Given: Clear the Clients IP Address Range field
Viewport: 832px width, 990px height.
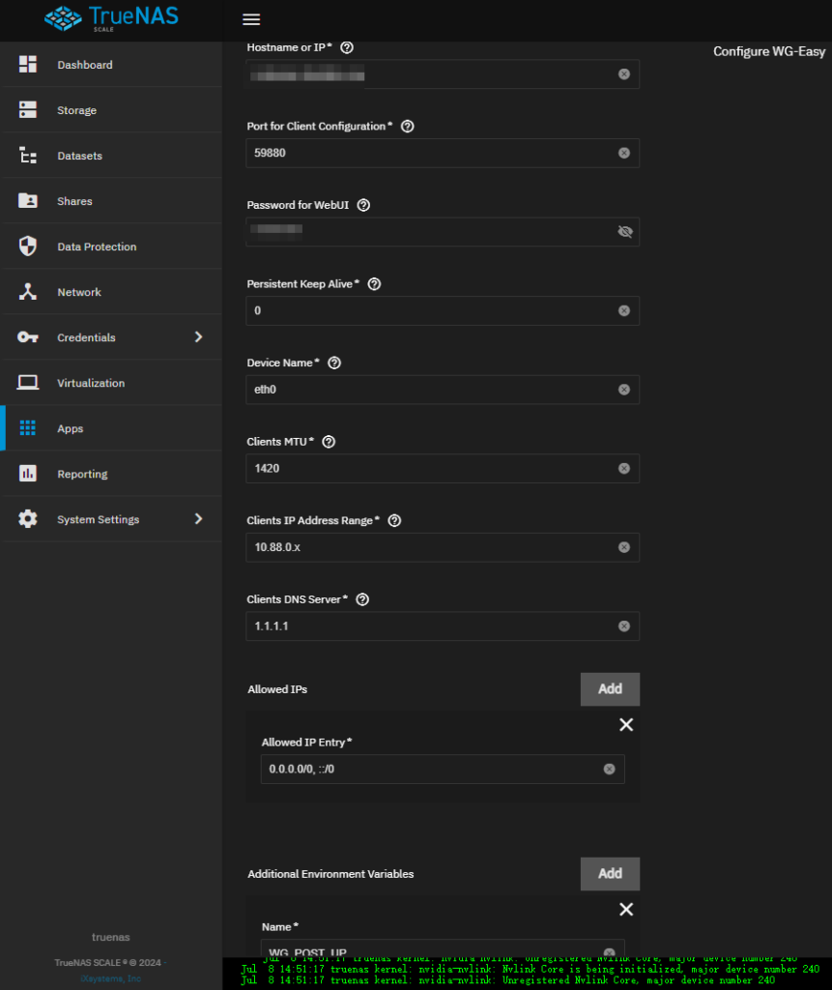Looking at the screenshot, I should pos(624,547).
